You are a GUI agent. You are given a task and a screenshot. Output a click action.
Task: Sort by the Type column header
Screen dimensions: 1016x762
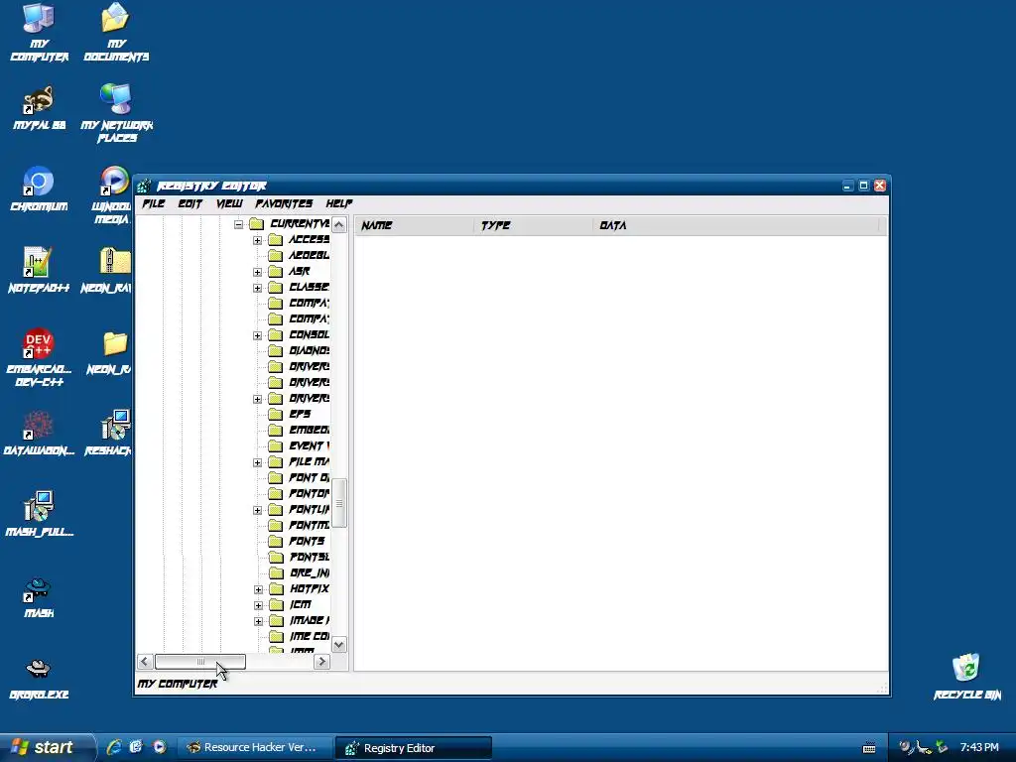pos(533,225)
